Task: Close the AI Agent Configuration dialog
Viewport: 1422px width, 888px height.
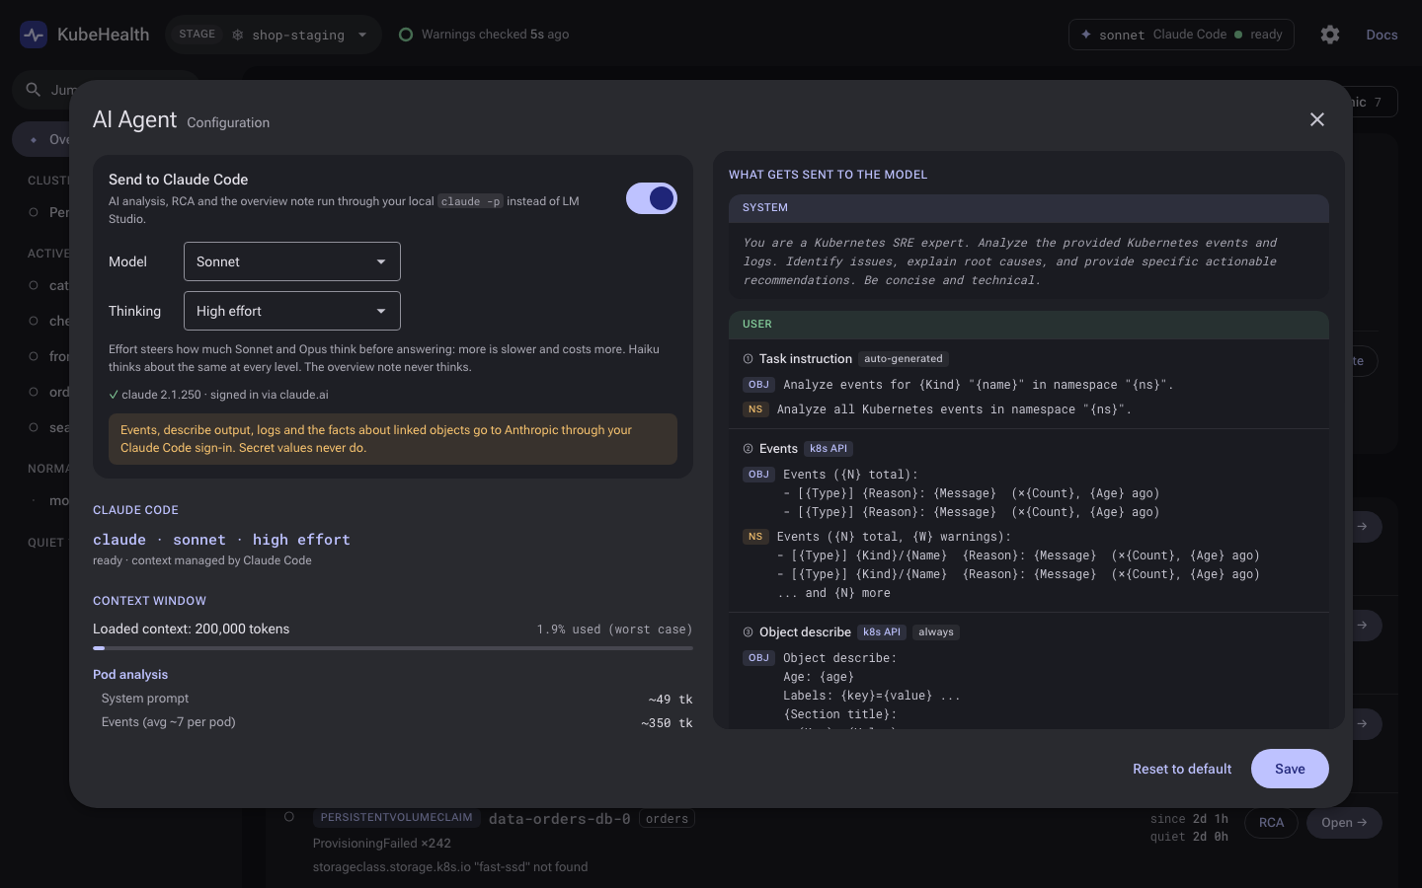Action: pyautogui.click(x=1317, y=119)
